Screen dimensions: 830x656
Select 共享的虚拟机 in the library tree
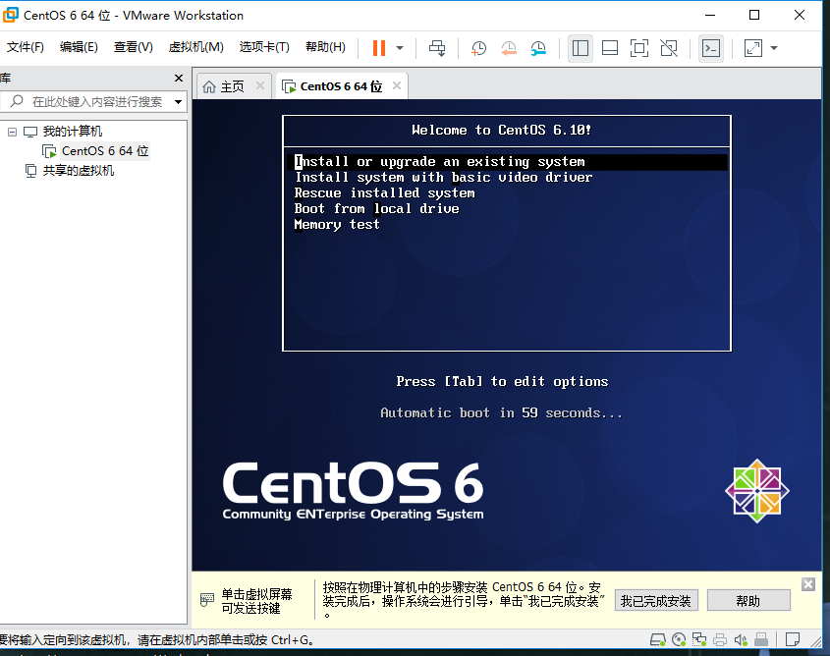click(78, 170)
